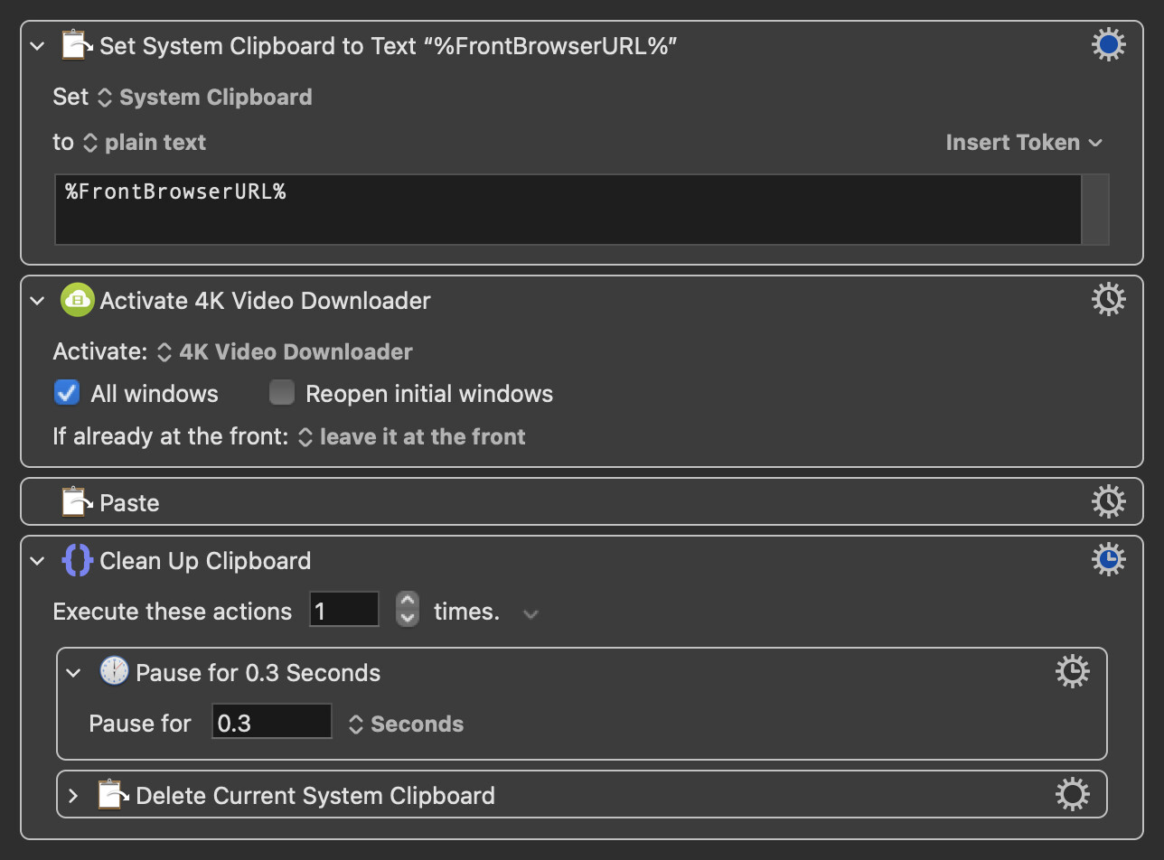Open the leave it at the front popup

click(x=411, y=437)
